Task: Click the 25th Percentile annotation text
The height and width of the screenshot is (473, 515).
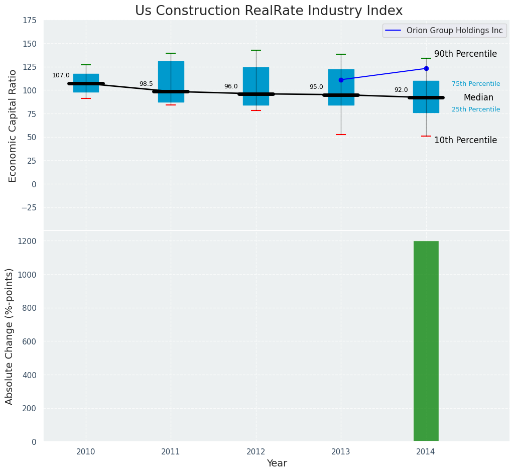Action: tap(476, 109)
